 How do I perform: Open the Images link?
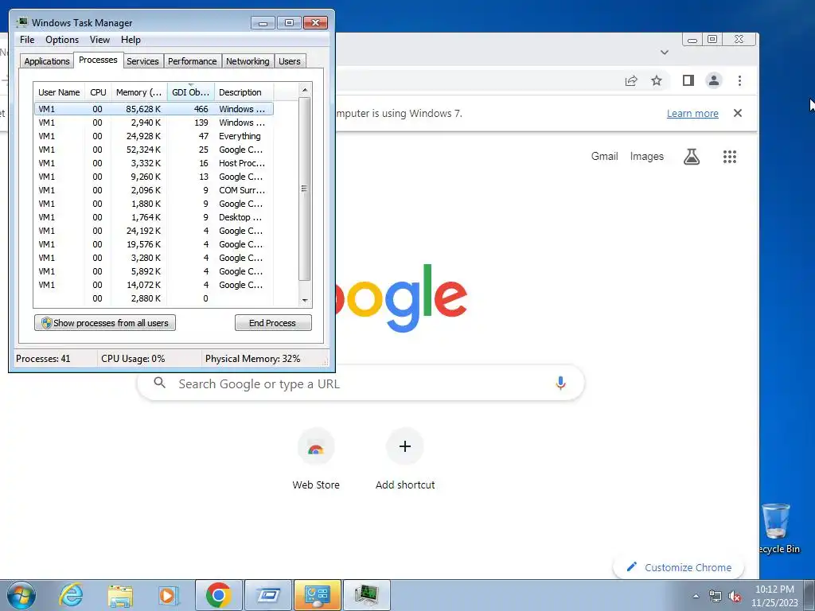pos(646,157)
